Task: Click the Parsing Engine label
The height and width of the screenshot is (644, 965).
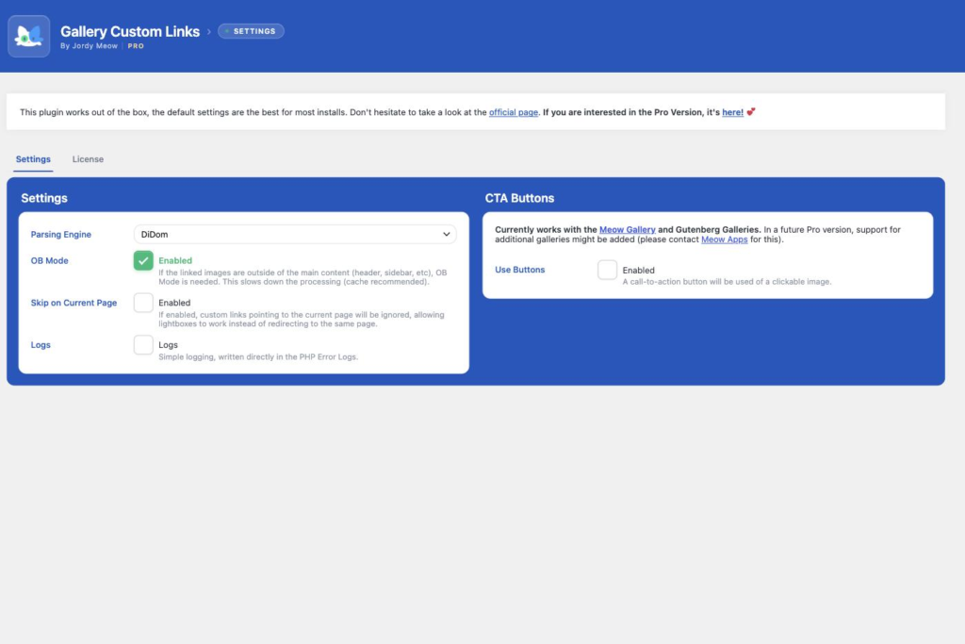Action: [61, 235]
